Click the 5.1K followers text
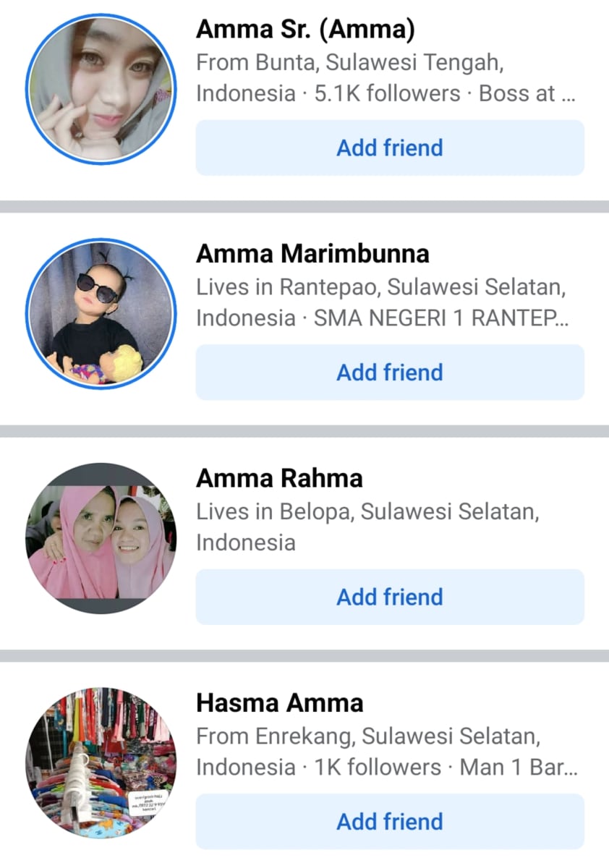This screenshot has height=868, width=609. [387, 94]
